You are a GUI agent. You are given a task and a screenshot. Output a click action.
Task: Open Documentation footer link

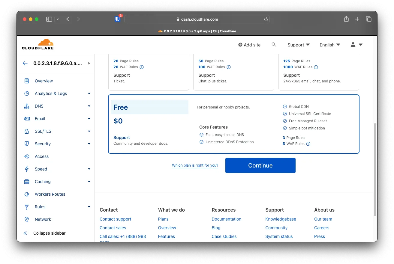[227, 219]
